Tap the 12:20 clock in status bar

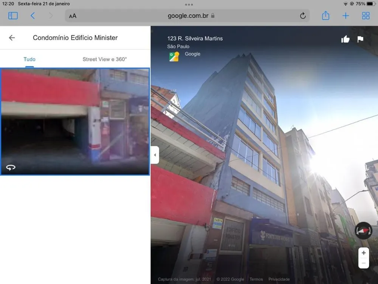[x=8, y=4]
